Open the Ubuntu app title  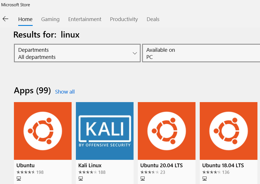pyautogui.click(x=26, y=165)
